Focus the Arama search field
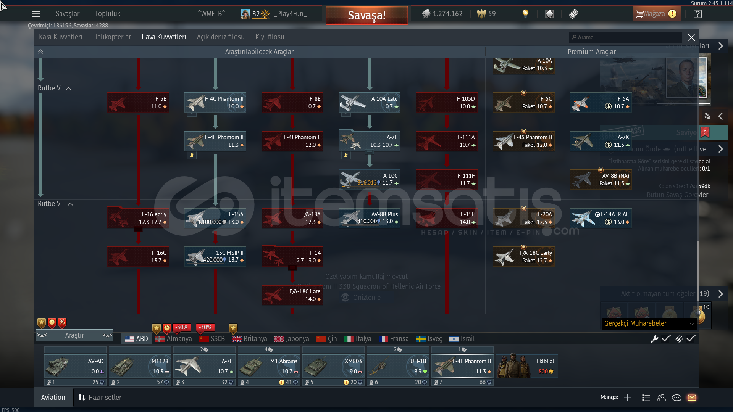Screen dimensions: 733x412 (x=625, y=37)
